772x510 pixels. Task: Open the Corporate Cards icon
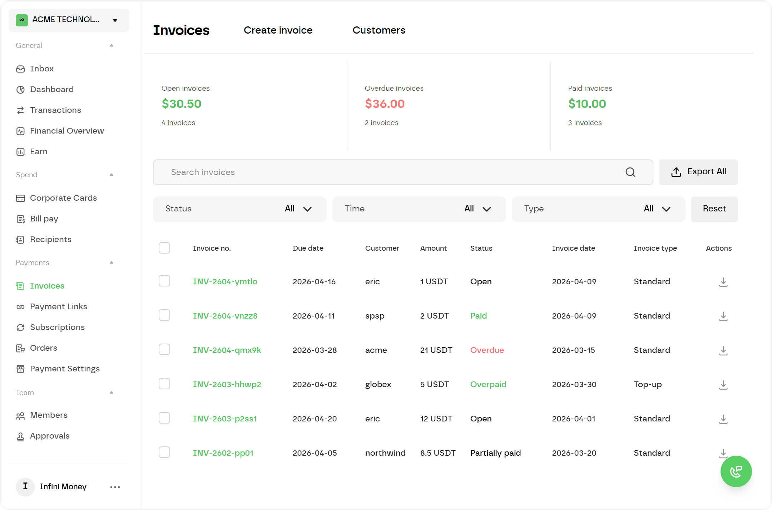pos(20,198)
